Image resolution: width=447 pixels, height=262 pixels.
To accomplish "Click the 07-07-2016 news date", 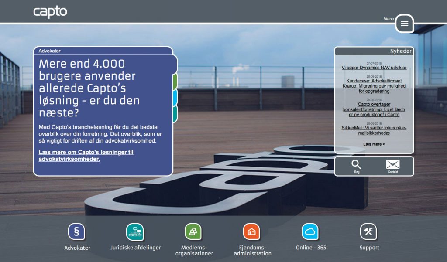I will pyautogui.click(x=374, y=63).
